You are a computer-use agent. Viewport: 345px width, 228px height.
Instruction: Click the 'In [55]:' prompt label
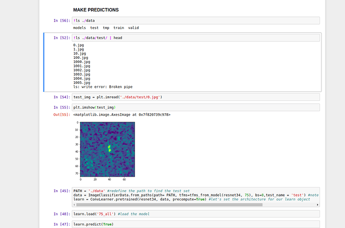[62, 107]
